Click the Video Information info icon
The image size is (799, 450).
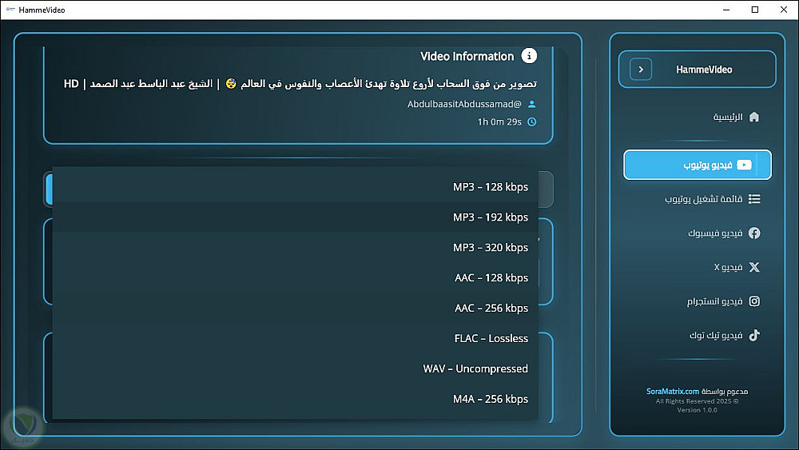point(529,55)
